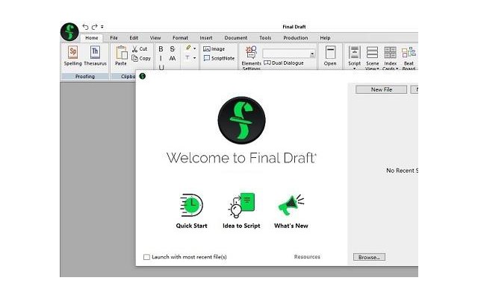Open the Document menu
The image size is (478, 298).
coord(236,38)
